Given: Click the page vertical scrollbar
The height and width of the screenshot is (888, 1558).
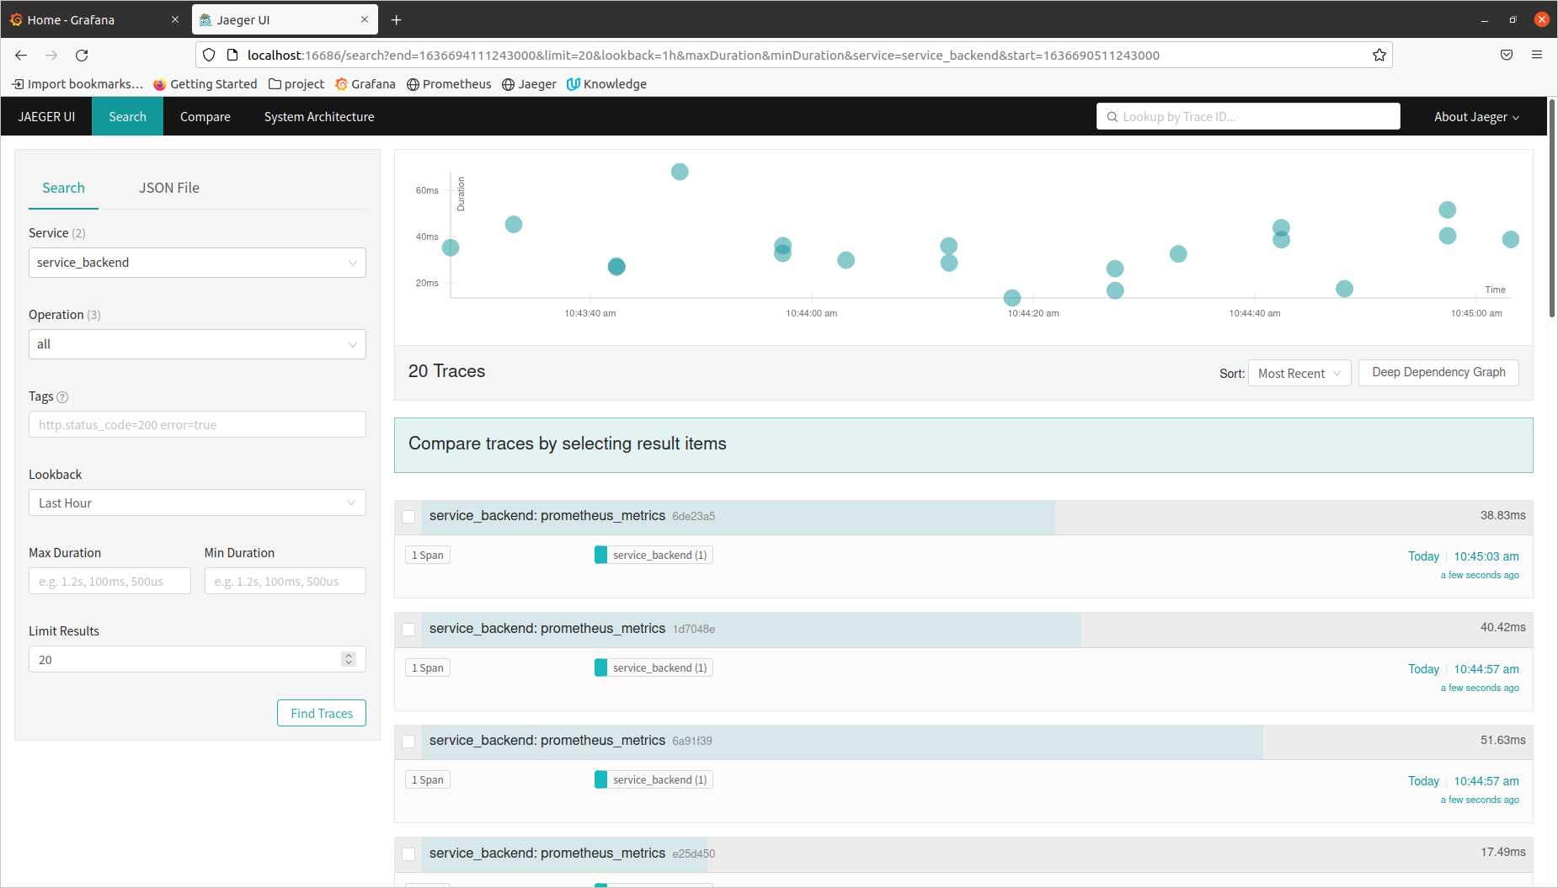Looking at the screenshot, I should coord(1551,209).
